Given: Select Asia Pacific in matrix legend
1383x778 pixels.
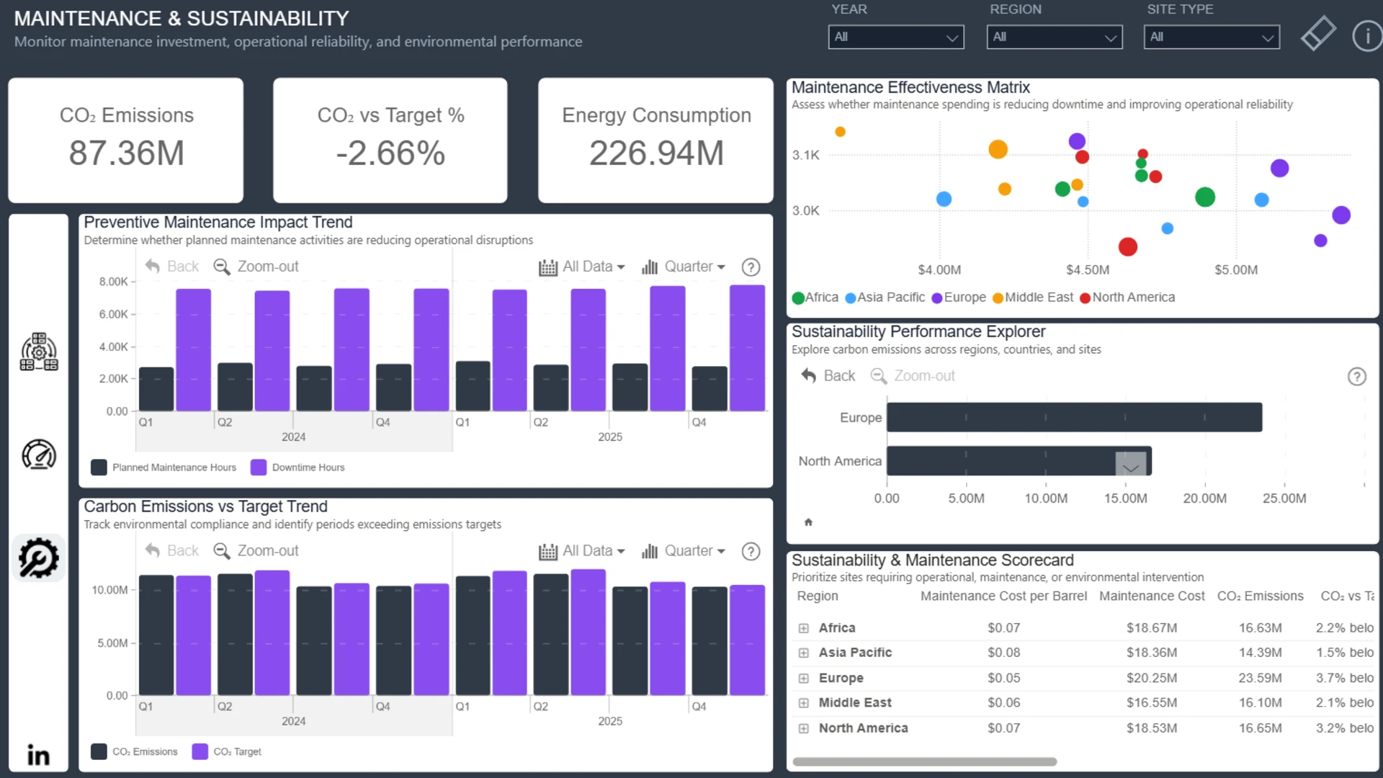Looking at the screenshot, I should [x=885, y=298].
